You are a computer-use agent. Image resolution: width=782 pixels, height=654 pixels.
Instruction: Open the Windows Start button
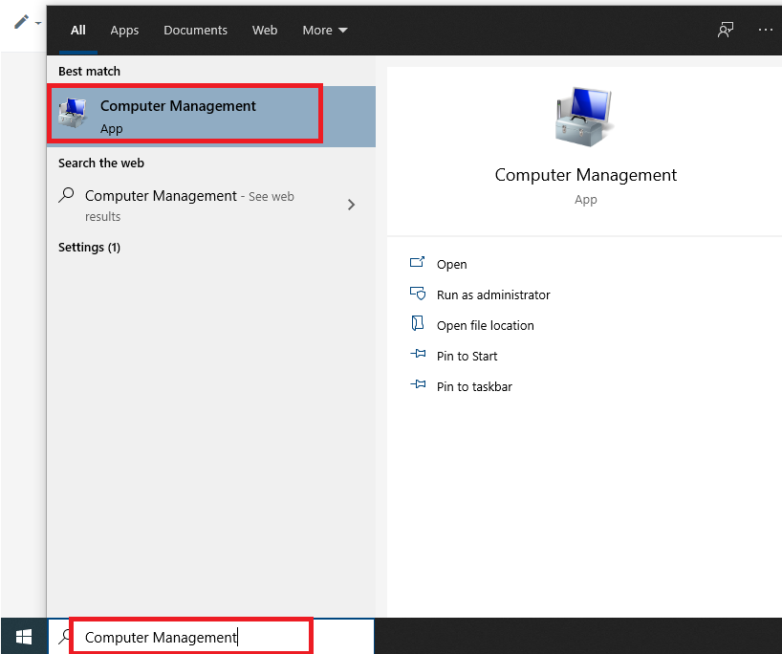coord(24,636)
